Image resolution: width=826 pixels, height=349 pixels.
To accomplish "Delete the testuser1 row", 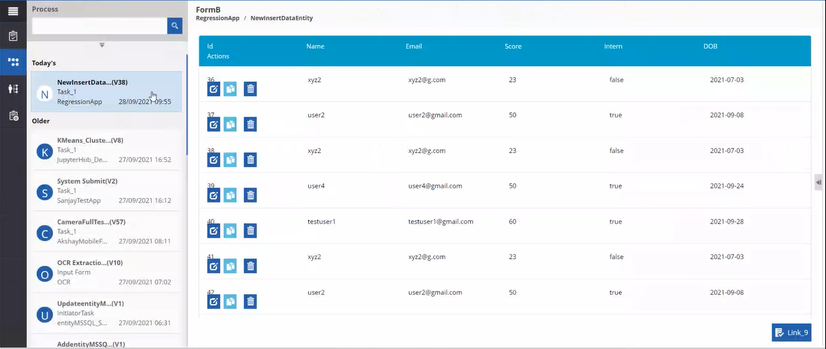I will point(250,231).
